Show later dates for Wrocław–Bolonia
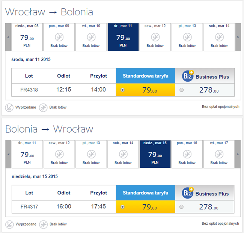 pyautogui.click(x=238, y=37)
